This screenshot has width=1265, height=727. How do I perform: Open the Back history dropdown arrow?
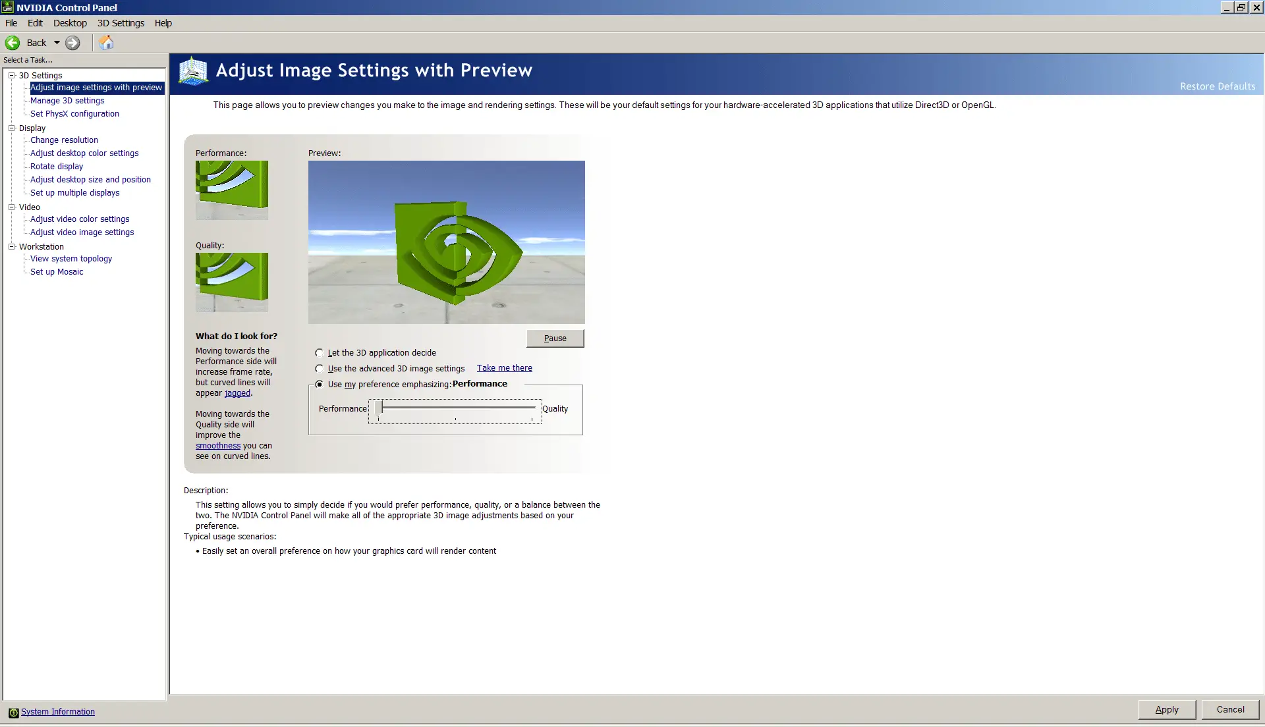(57, 43)
